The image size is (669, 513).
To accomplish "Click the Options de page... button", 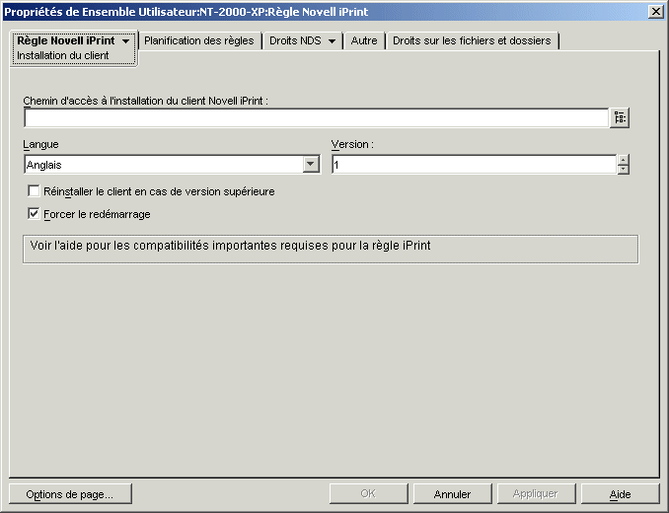I will (70, 494).
